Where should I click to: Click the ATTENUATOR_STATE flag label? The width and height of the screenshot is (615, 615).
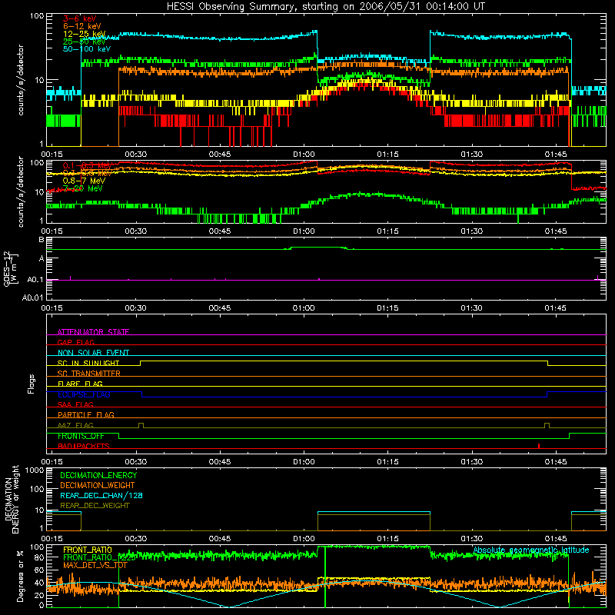[93, 332]
